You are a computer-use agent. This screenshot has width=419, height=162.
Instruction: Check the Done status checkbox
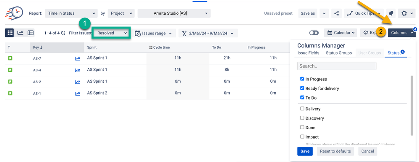point(302,127)
